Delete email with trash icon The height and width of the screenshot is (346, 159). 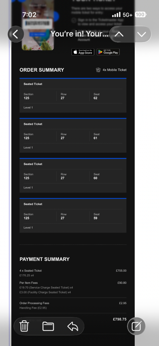[24, 326]
